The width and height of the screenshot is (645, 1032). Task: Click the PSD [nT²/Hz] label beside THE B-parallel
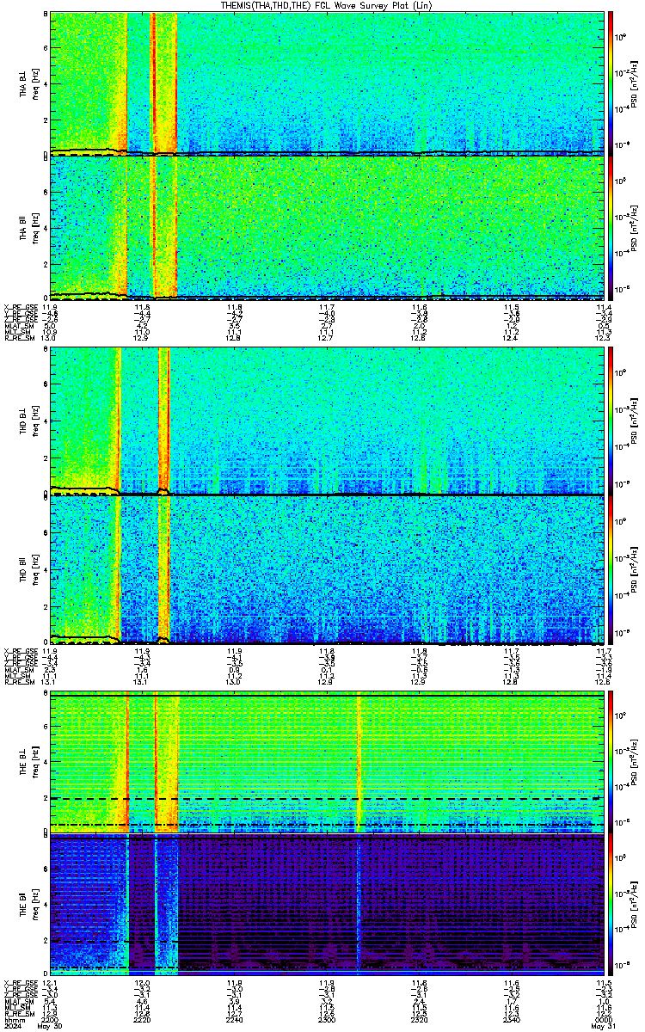click(x=634, y=905)
